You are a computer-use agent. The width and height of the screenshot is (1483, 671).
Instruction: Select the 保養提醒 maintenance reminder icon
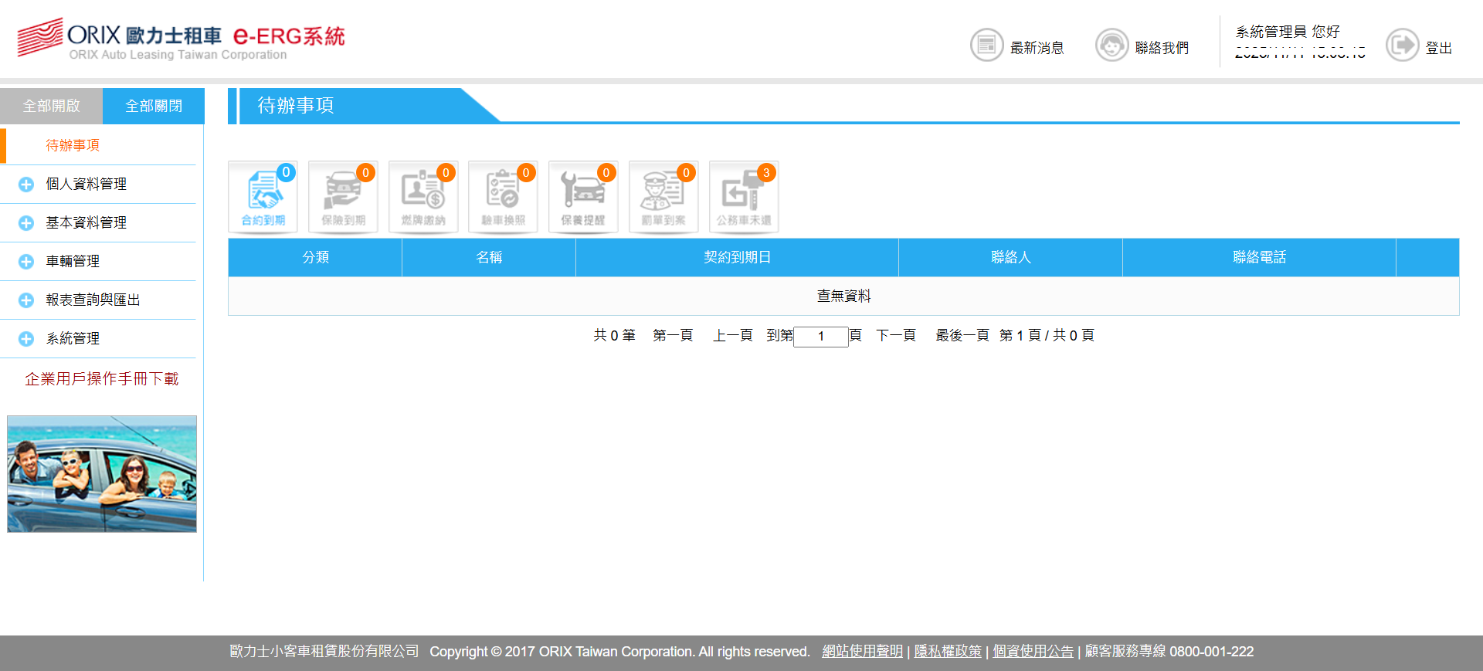(x=583, y=197)
